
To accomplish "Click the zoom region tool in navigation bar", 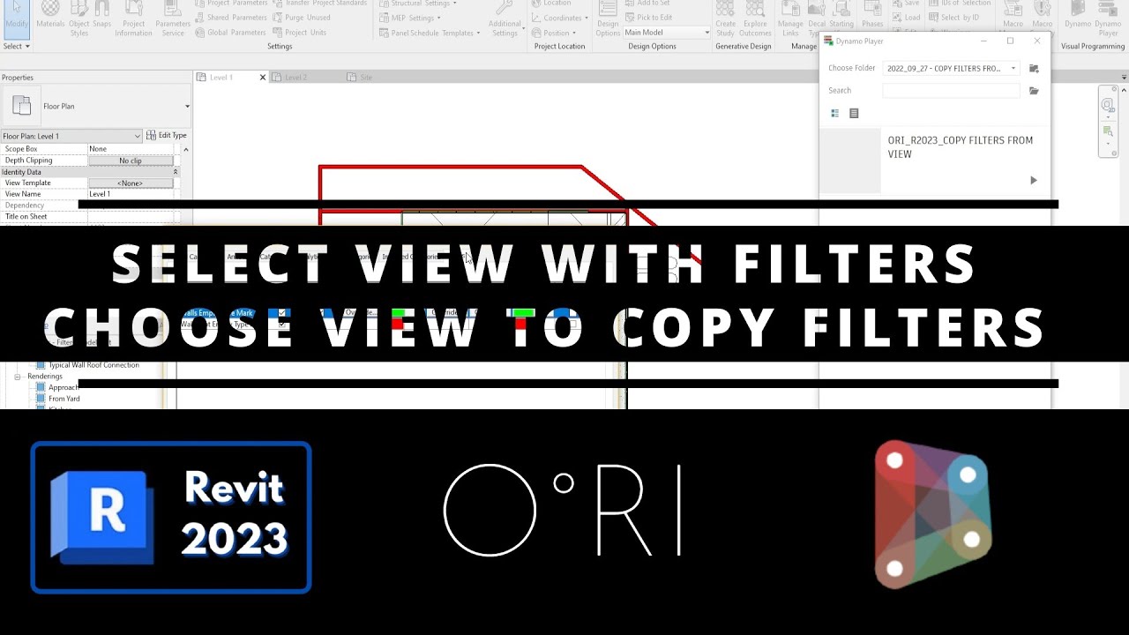I will (x=1108, y=131).
